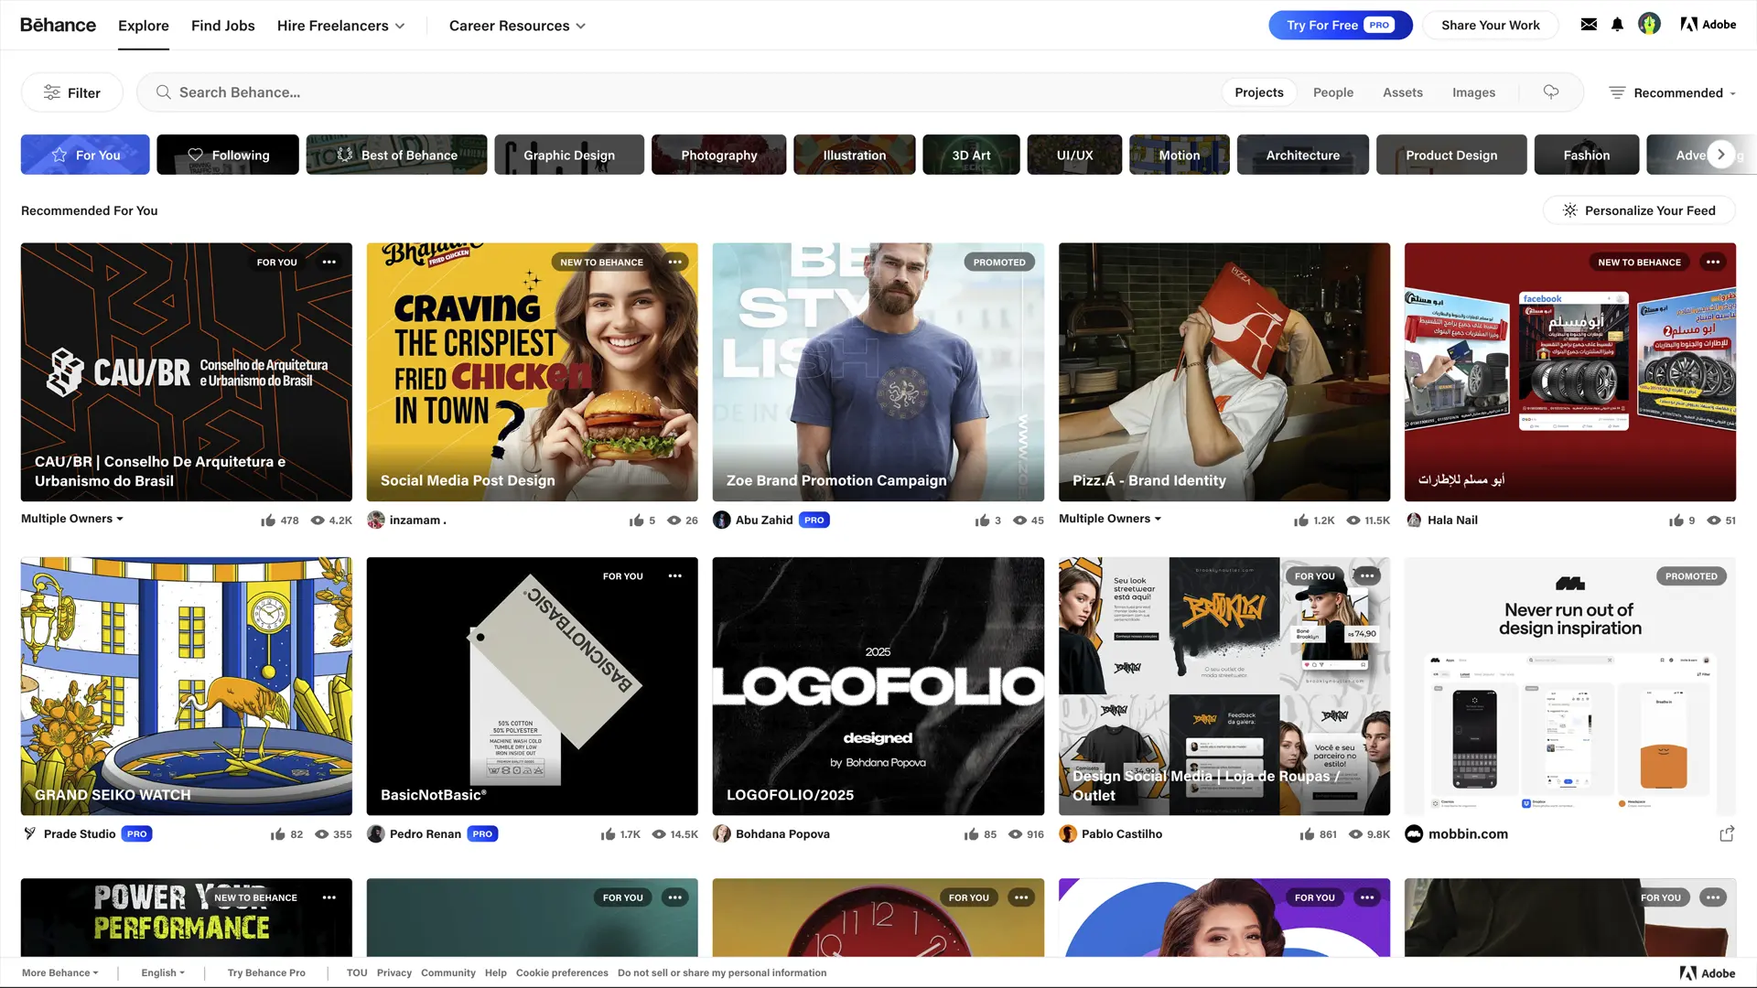Open options menu on the Arabic tire project
The image size is (1757, 988).
coord(1713,262)
